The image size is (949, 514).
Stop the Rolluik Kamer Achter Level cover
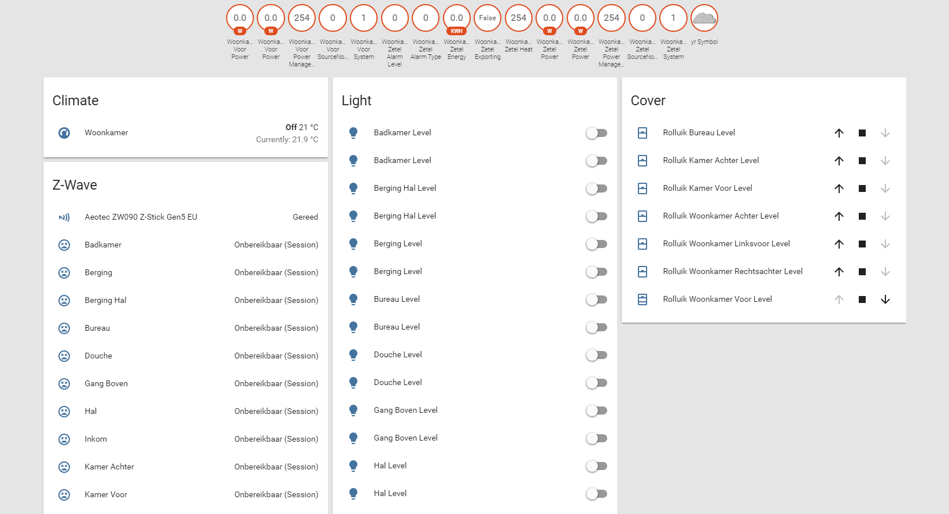862,161
